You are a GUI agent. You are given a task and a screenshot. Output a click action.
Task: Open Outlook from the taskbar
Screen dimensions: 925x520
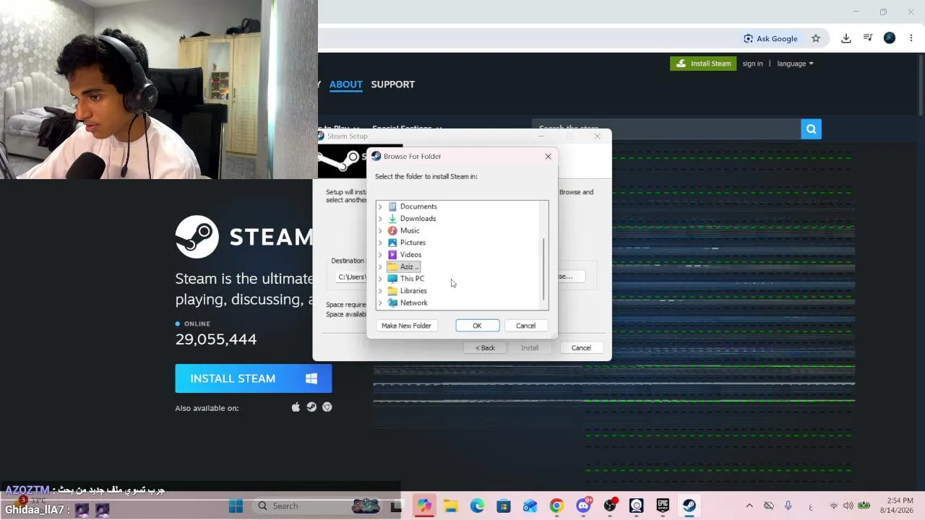click(x=530, y=506)
